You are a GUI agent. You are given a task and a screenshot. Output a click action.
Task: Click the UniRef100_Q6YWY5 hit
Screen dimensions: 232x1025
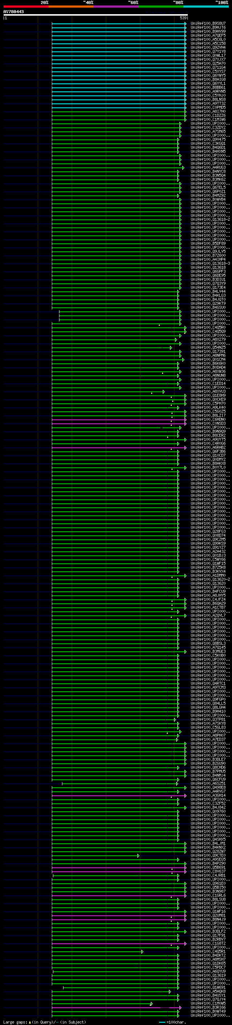tap(208, 76)
